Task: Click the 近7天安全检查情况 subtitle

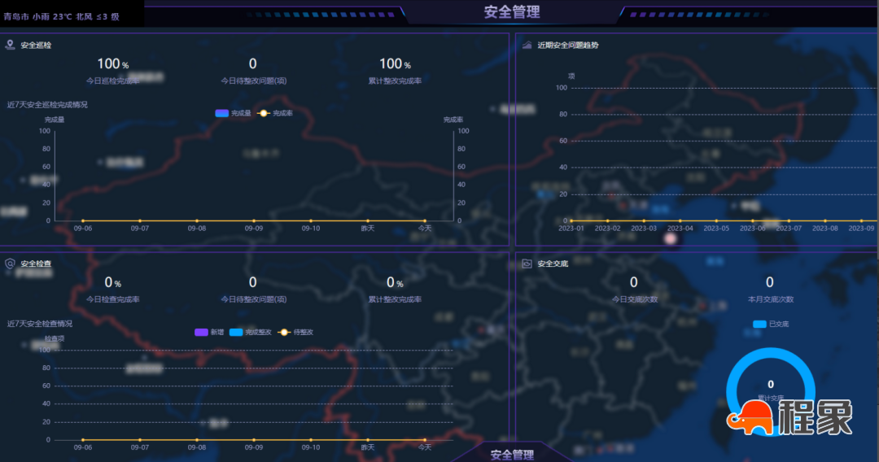Action: pyautogui.click(x=40, y=324)
